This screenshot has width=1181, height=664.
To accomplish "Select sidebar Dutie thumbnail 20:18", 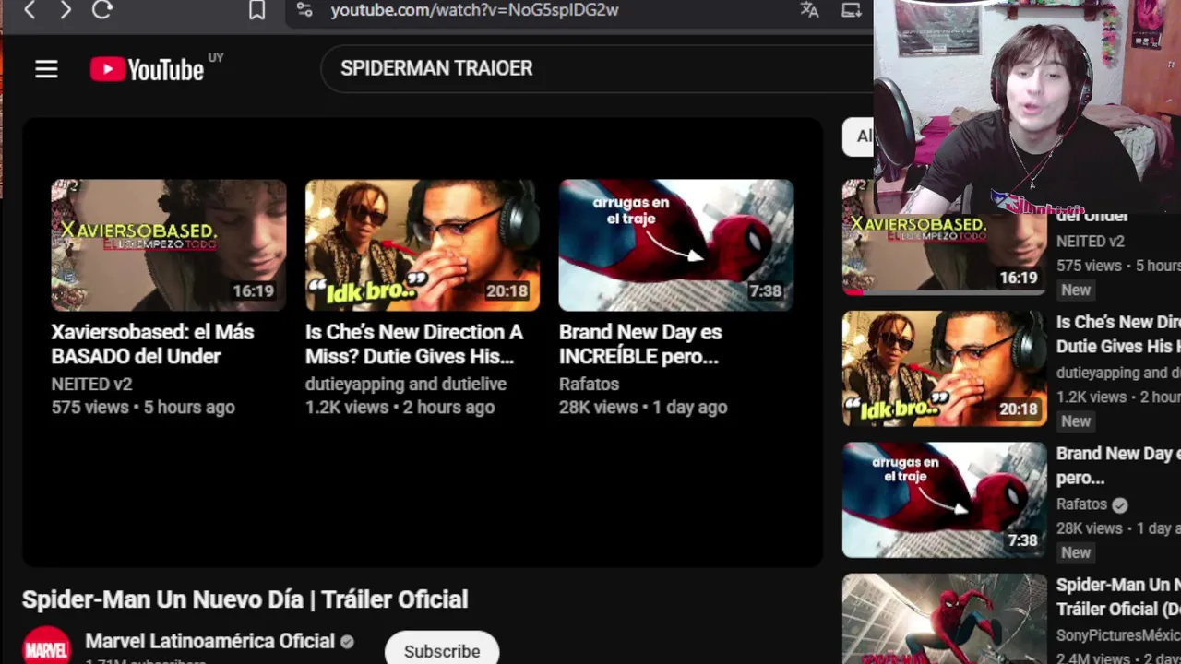I will point(945,369).
